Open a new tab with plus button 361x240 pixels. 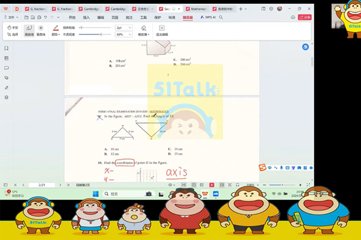point(241,9)
